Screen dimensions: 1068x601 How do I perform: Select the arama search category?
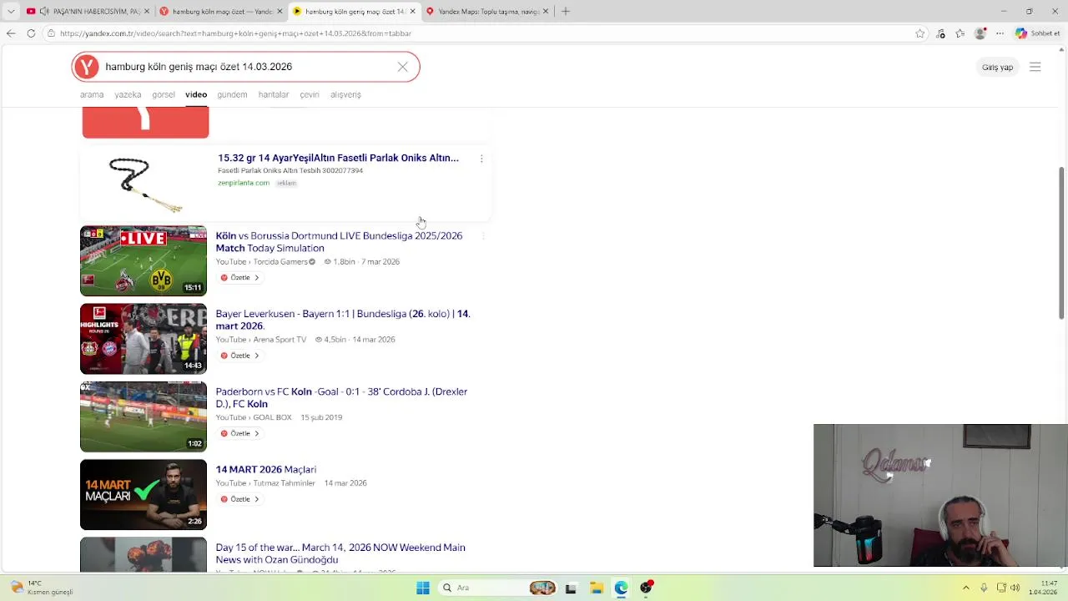(x=92, y=94)
